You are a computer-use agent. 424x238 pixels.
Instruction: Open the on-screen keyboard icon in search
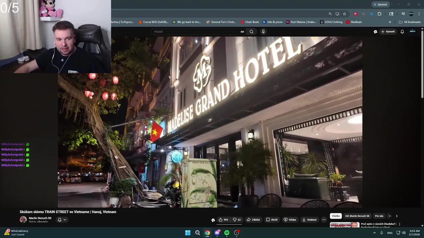[x=242, y=32]
